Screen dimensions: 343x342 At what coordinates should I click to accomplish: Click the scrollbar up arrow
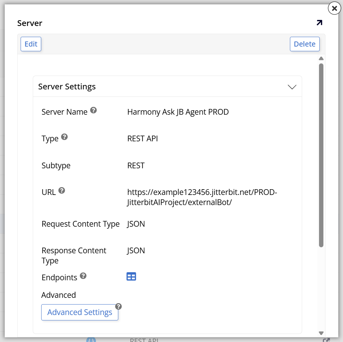[x=321, y=59]
